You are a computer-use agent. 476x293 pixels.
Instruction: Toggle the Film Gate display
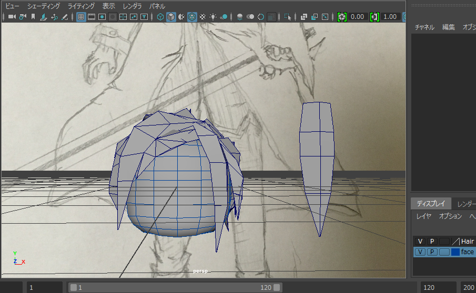(x=92, y=17)
